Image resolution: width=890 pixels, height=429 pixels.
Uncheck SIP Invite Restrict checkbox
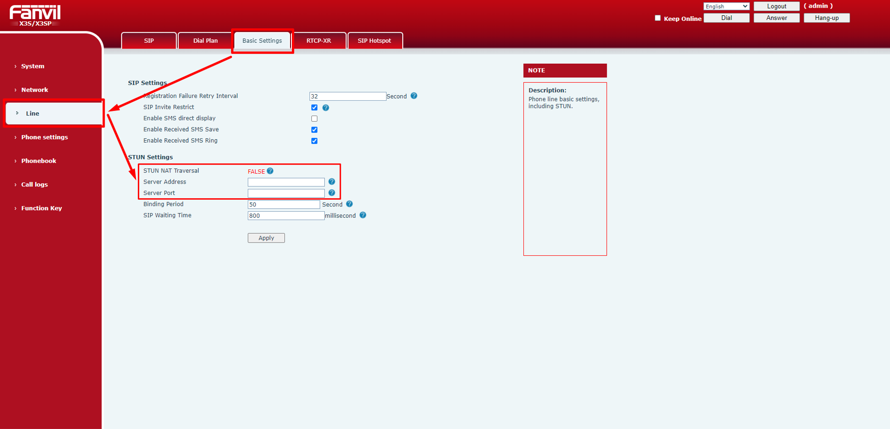314,107
